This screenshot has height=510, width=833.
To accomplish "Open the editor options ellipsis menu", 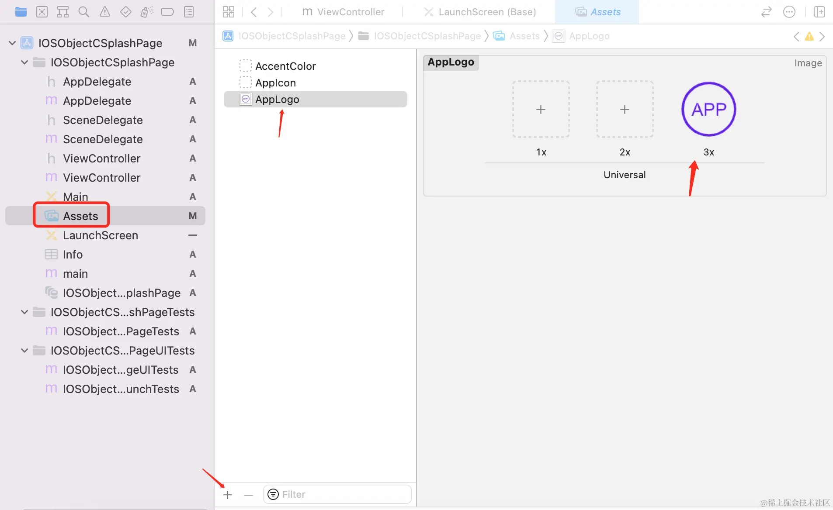I will 789,12.
